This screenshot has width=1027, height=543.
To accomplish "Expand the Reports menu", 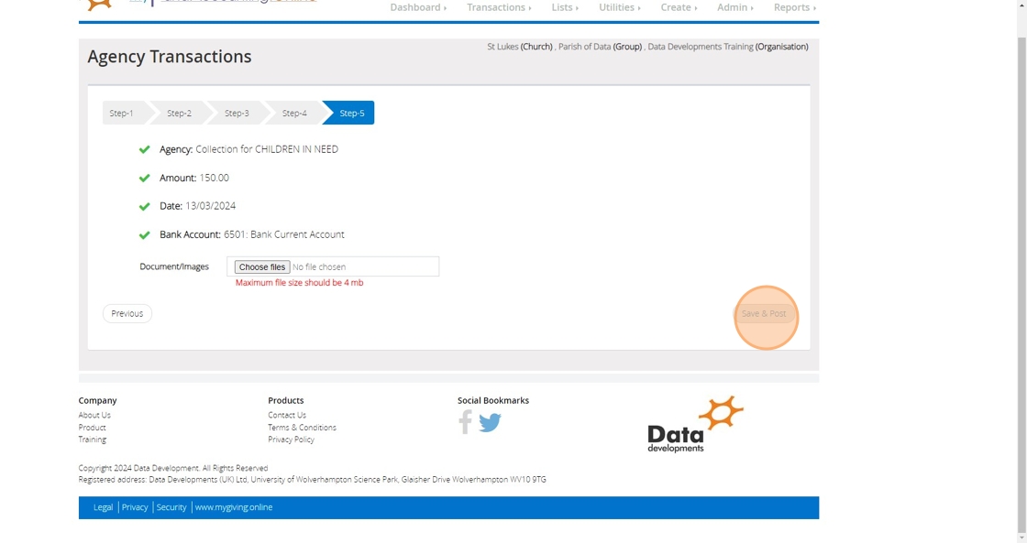I will pyautogui.click(x=794, y=7).
